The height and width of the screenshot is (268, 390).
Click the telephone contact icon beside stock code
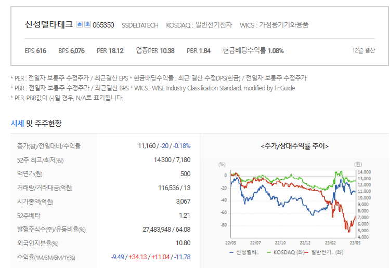(87, 24)
